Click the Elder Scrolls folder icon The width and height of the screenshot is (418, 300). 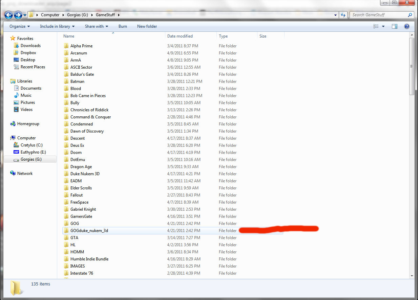tap(66, 188)
